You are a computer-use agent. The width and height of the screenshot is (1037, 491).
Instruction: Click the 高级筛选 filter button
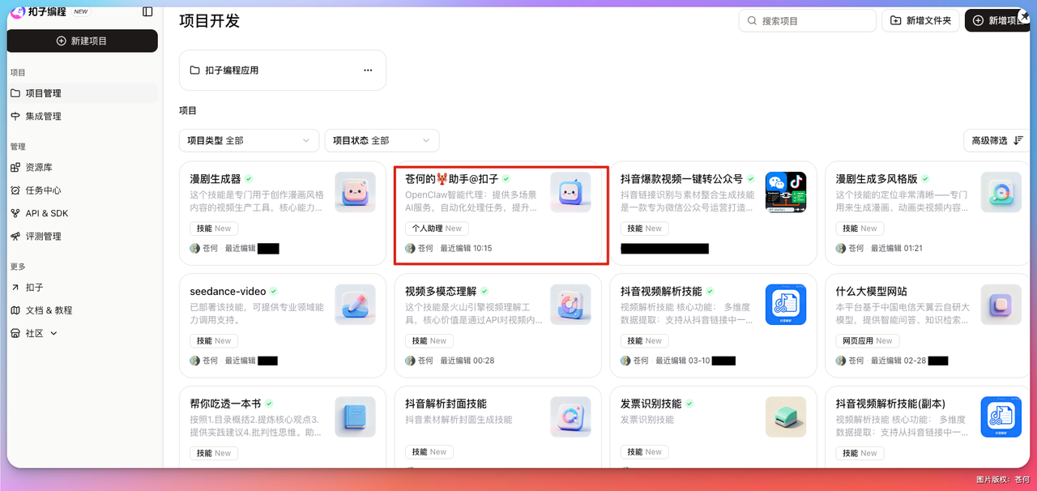996,140
